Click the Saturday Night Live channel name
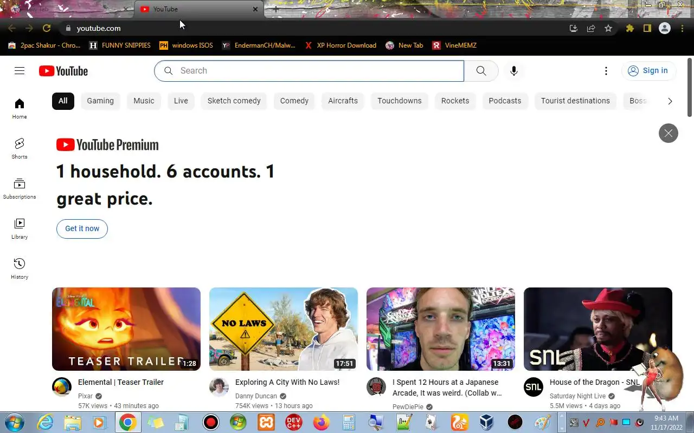 click(x=577, y=396)
